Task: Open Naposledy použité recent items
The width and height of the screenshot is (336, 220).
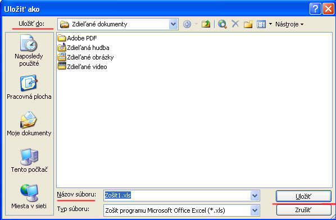Action: point(29,51)
